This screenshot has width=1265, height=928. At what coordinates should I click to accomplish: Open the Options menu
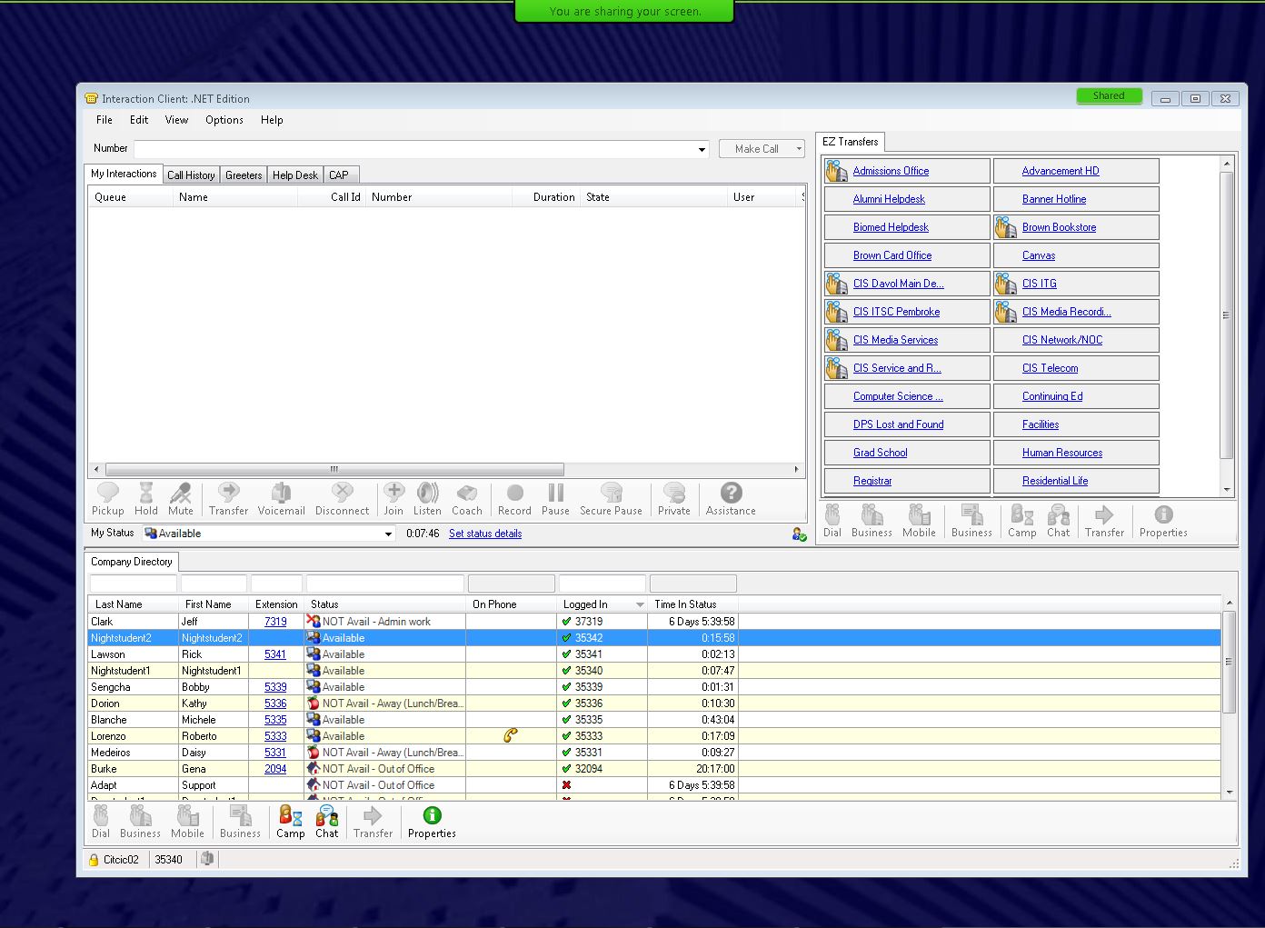click(224, 120)
